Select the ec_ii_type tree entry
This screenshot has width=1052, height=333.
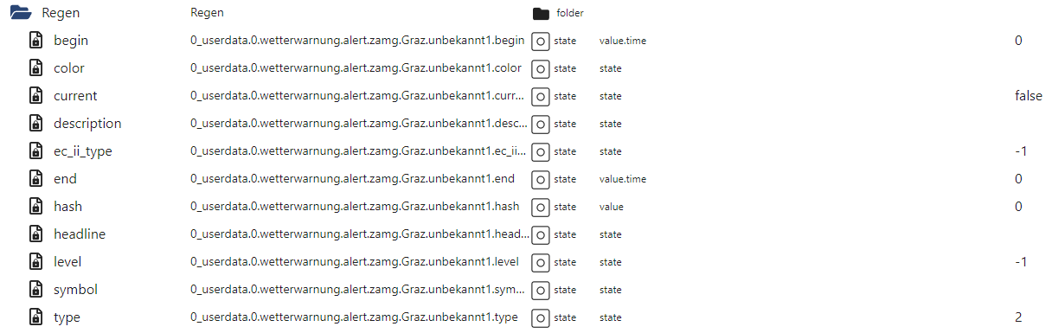83,151
